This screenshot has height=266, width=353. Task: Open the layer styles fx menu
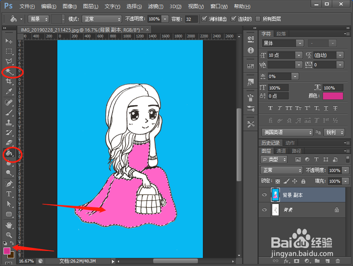[x=286, y=261]
